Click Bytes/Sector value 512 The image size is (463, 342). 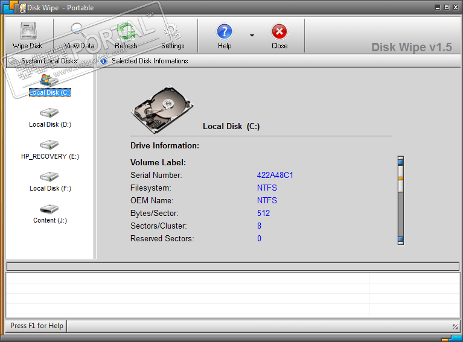pyautogui.click(x=263, y=214)
